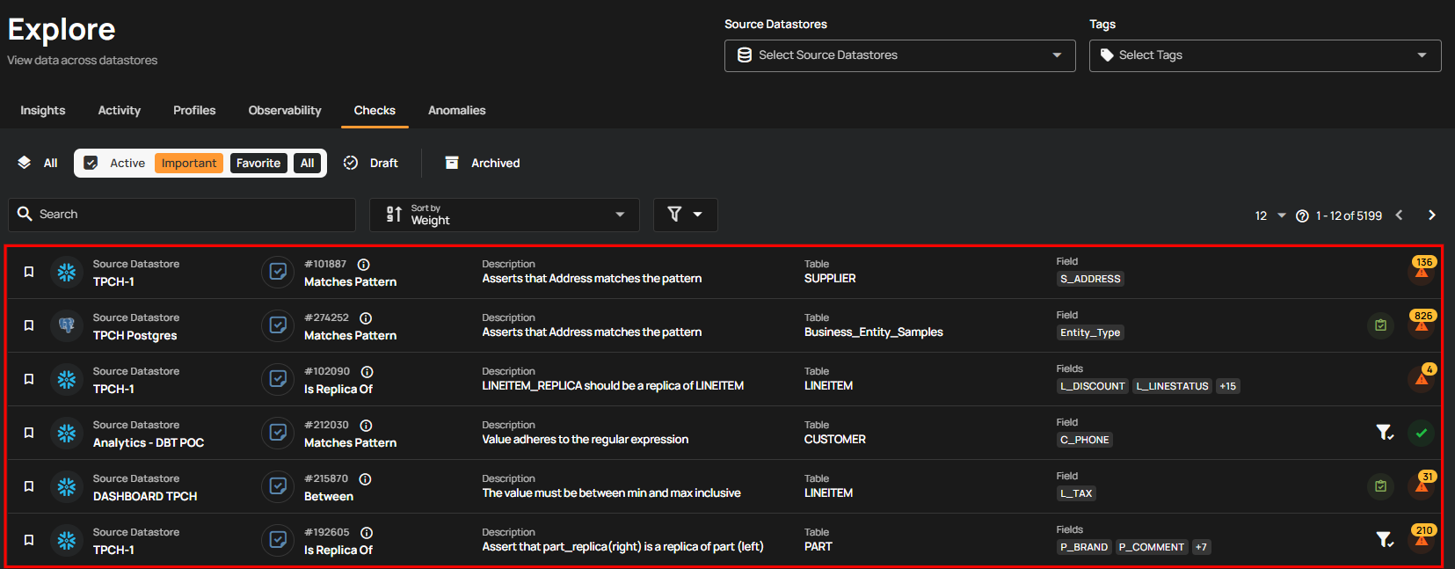Switch to the Observability tab
The image size is (1455, 569).
(285, 111)
